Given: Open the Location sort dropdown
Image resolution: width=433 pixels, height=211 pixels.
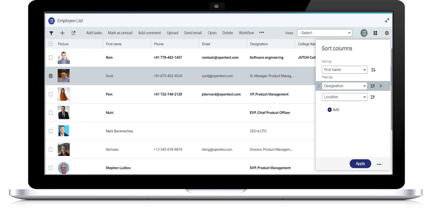Looking at the screenshot, I should click(x=344, y=97).
